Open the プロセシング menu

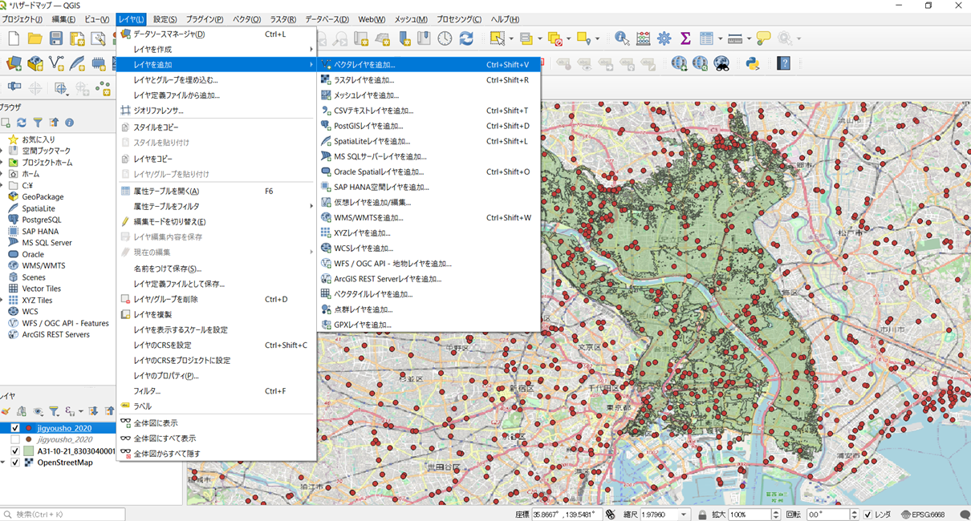459,19
